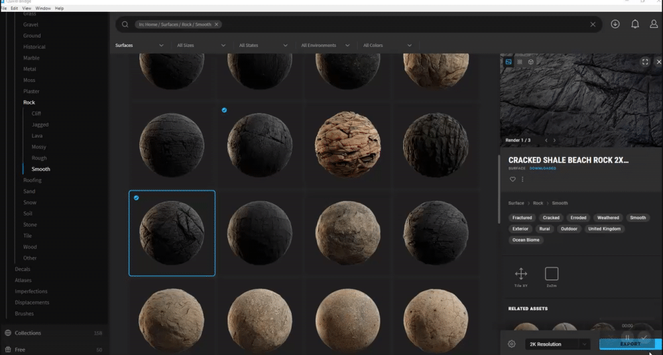Screen dimensions: 663x355
Task: Select the Rough subcategory
Action: [39, 158]
